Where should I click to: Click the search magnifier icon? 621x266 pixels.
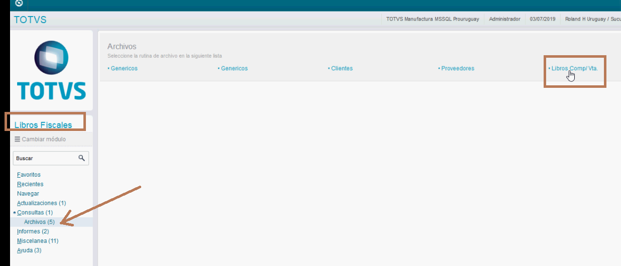click(81, 158)
